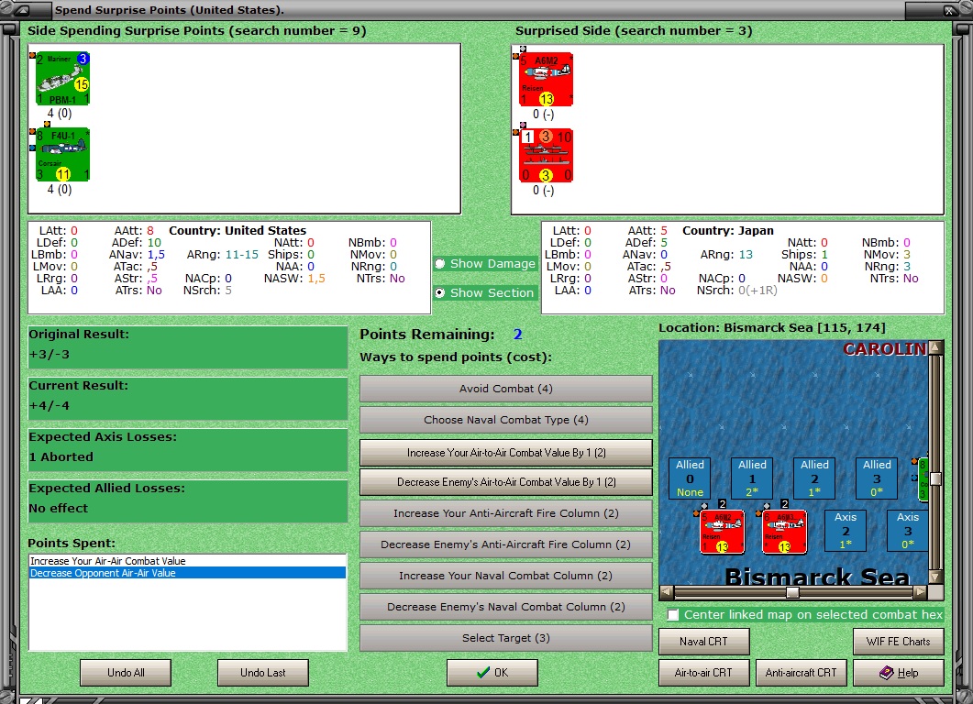Open the system menu icon in title bar
973x704 pixels.
coord(23,10)
